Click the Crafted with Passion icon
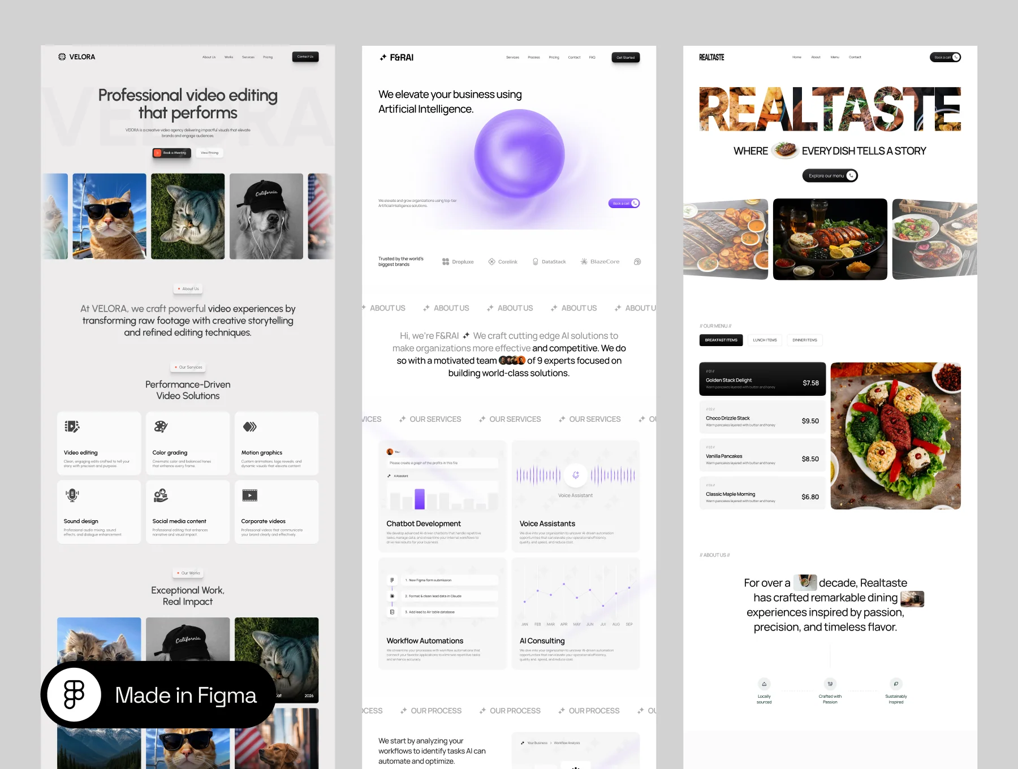Image resolution: width=1018 pixels, height=769 pixels. point(830,684)
